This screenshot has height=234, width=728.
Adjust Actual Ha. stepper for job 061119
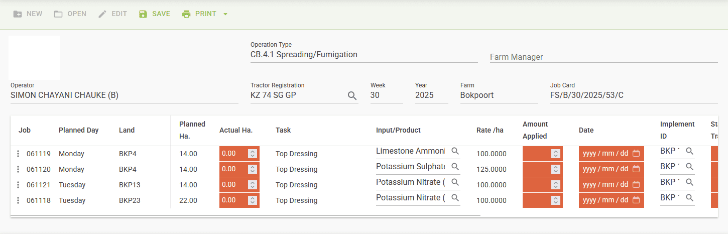[x=253, y=154]
